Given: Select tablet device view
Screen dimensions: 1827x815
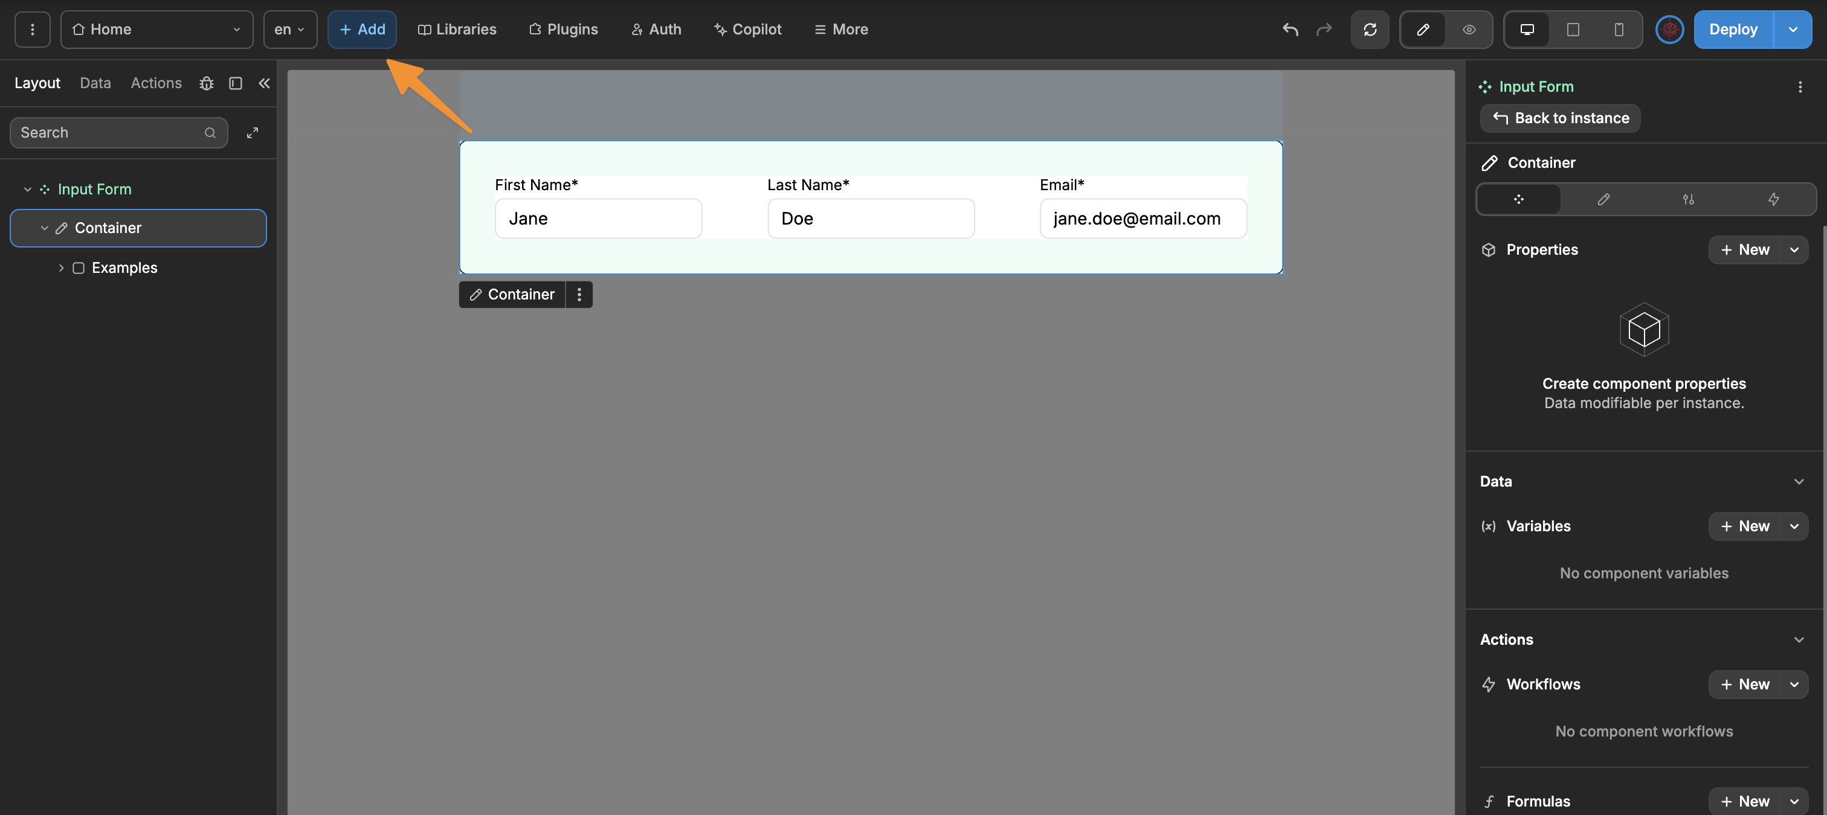Looking at the screenshot, I should [x=1573, y=29].
